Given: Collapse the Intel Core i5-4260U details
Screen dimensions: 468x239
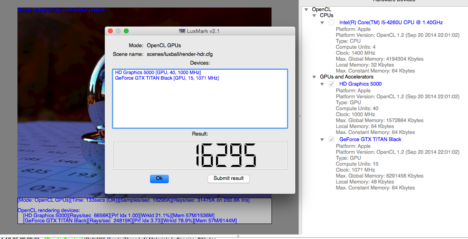Looking at the screenshot, I should 322,23.
